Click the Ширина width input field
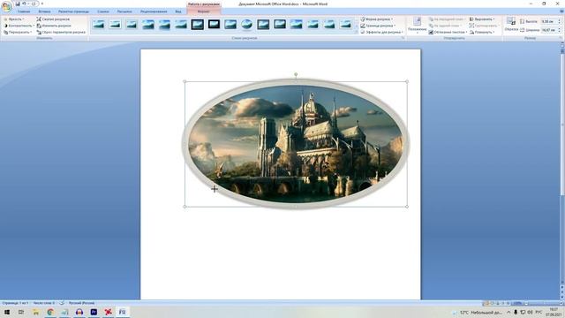 coord(549,30)
